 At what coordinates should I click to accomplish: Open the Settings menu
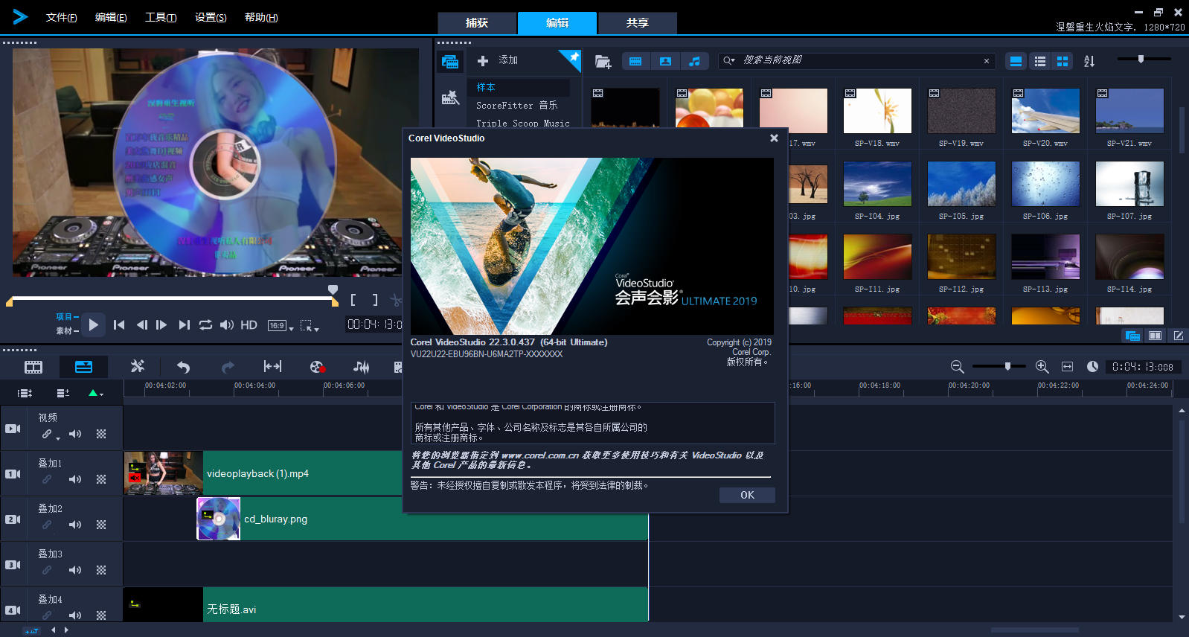click(211, 18)
